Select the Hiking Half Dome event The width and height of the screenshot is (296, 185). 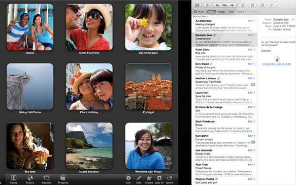pyautogui.click(x=30, y=87)
